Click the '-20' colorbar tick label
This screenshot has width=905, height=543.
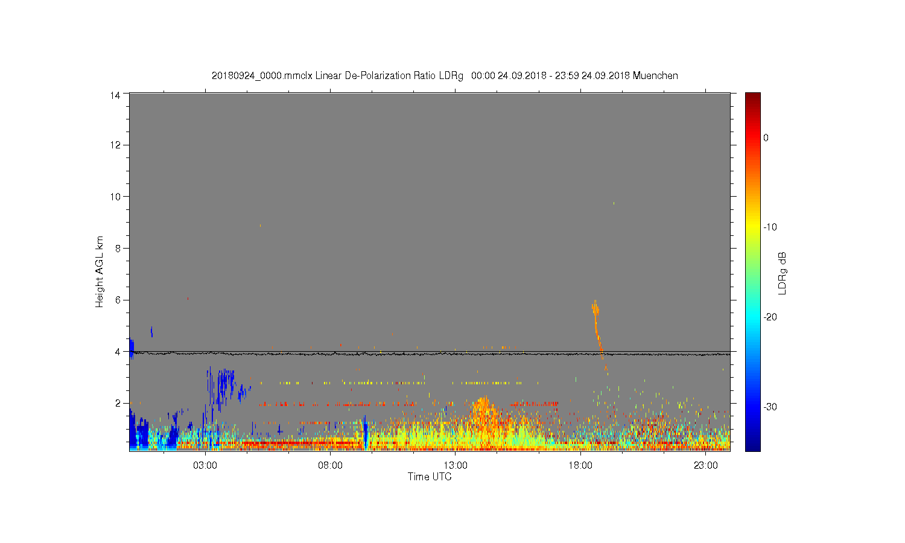770,317
